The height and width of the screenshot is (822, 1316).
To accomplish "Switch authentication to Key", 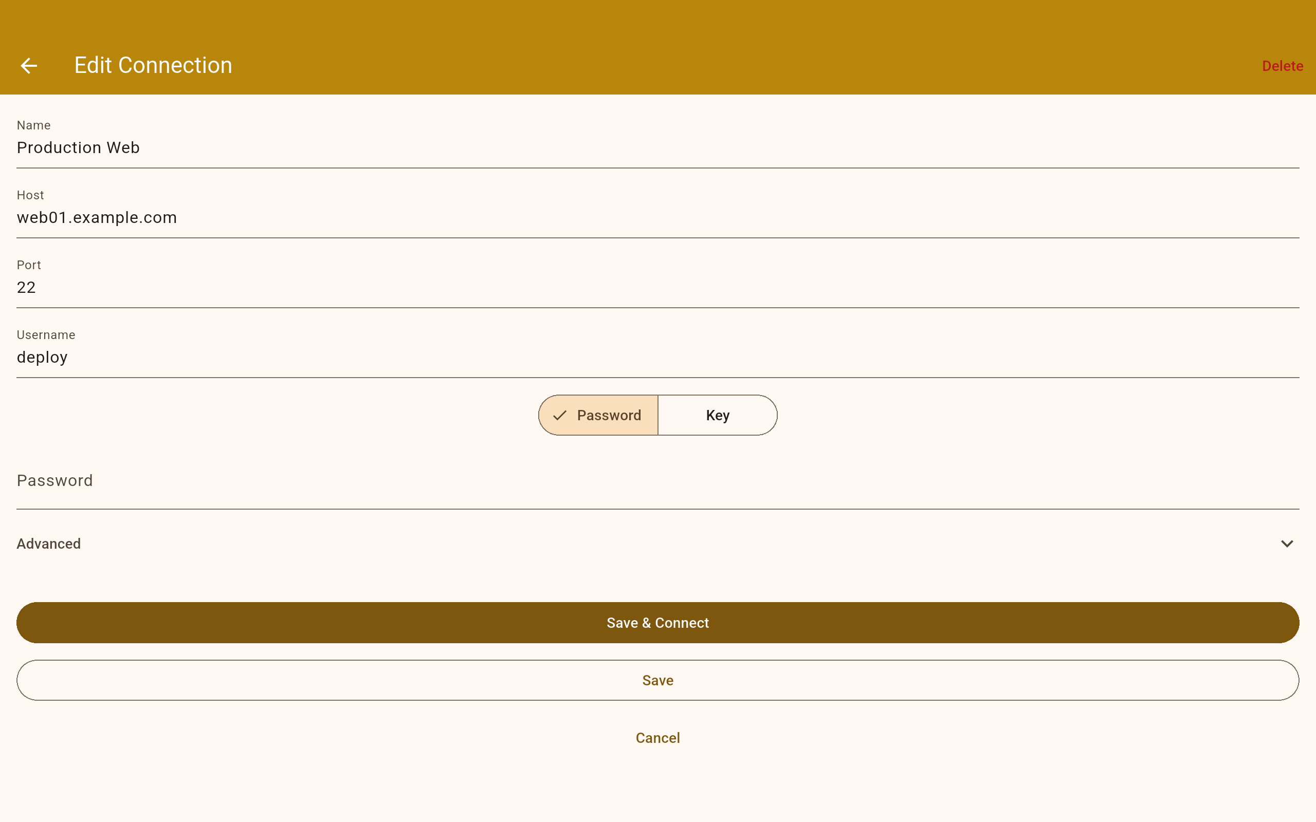I will tap(717, 415).
